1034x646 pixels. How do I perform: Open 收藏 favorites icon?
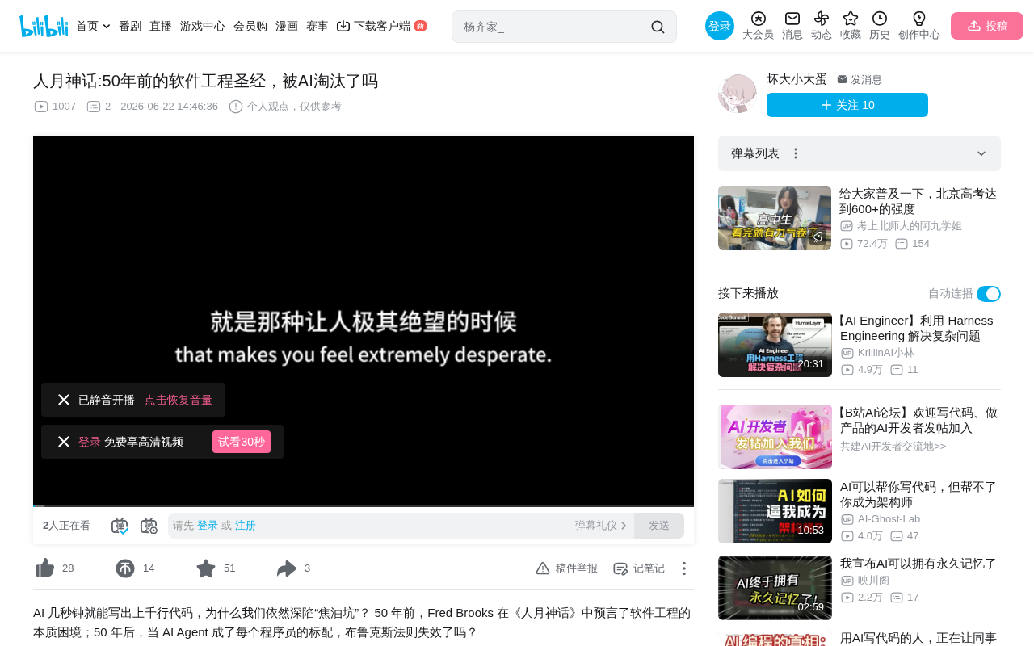[x=851, y=26]
